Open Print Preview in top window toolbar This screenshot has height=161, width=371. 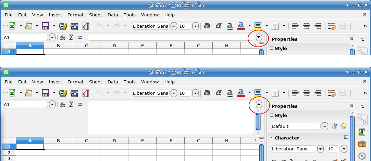point(74,26)
